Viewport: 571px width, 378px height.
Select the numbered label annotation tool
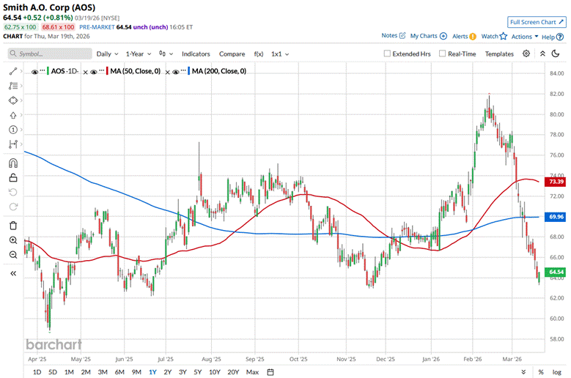(13, 130)
